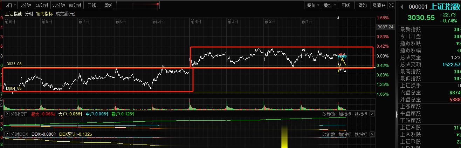Select the 分时 label above chart

(29, 14)
